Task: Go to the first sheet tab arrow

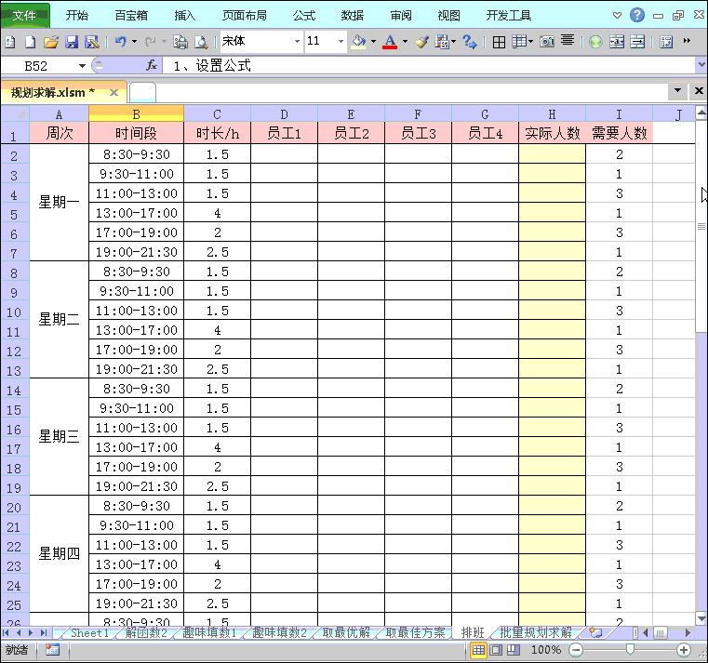Action: coord(7,632)
